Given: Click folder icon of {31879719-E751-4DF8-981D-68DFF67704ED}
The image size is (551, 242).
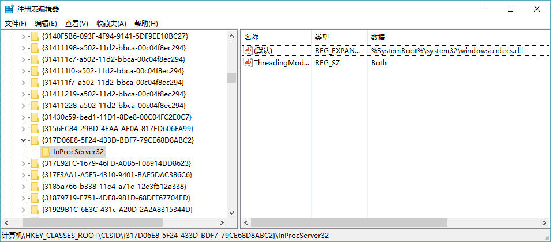Looking at the screenshot, I should pos(35,198).
